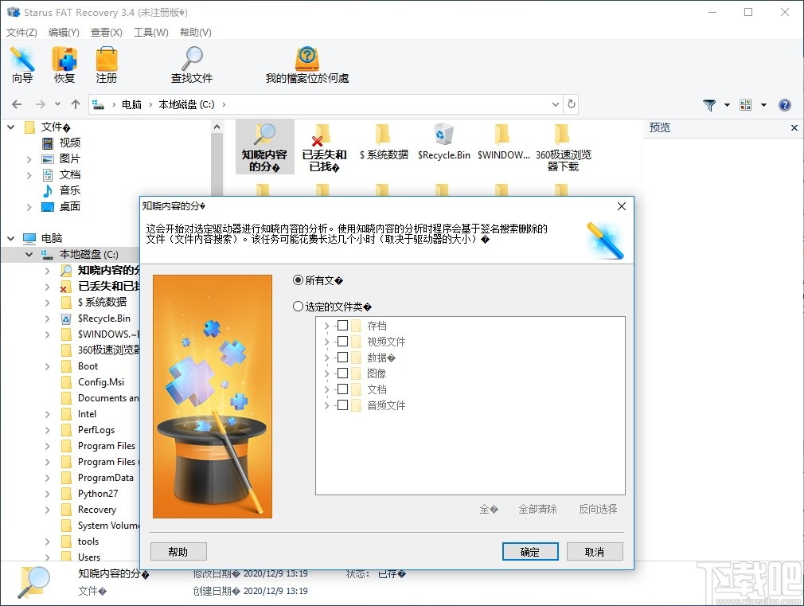The height and width of the screenshot is (606, 804).
Task: Select 图片 in the sidebar tree
Action: point(70,158)
